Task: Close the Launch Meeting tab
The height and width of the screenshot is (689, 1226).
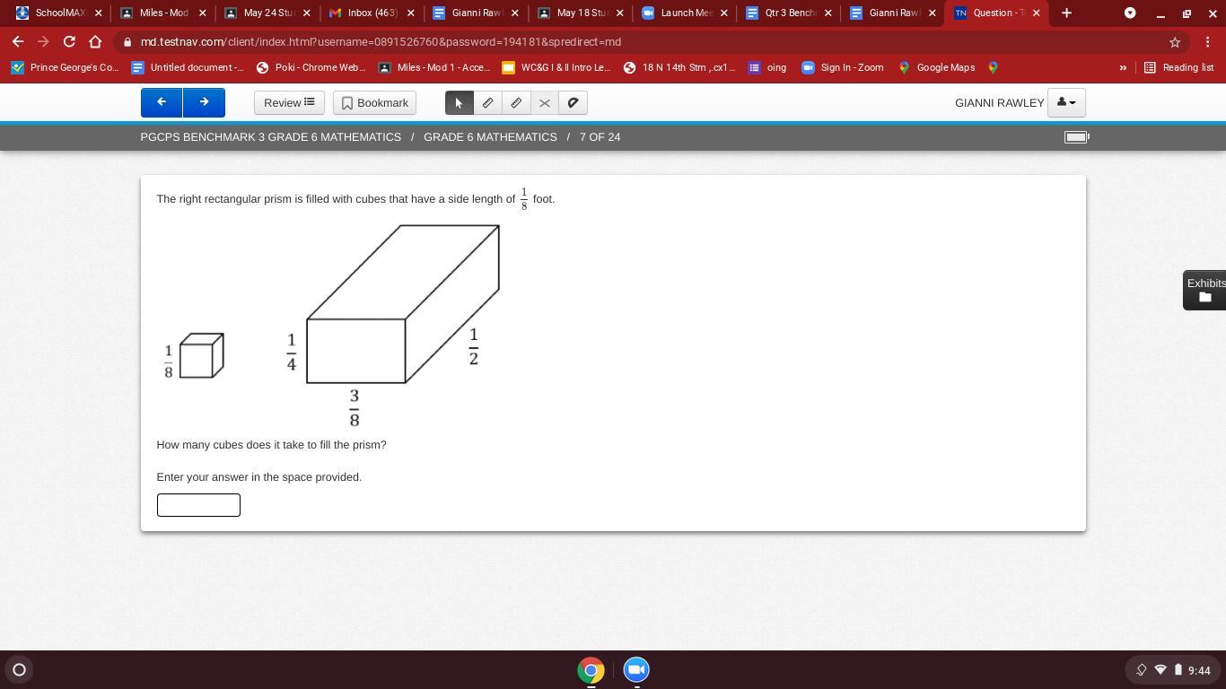Action: coord(723,13)
